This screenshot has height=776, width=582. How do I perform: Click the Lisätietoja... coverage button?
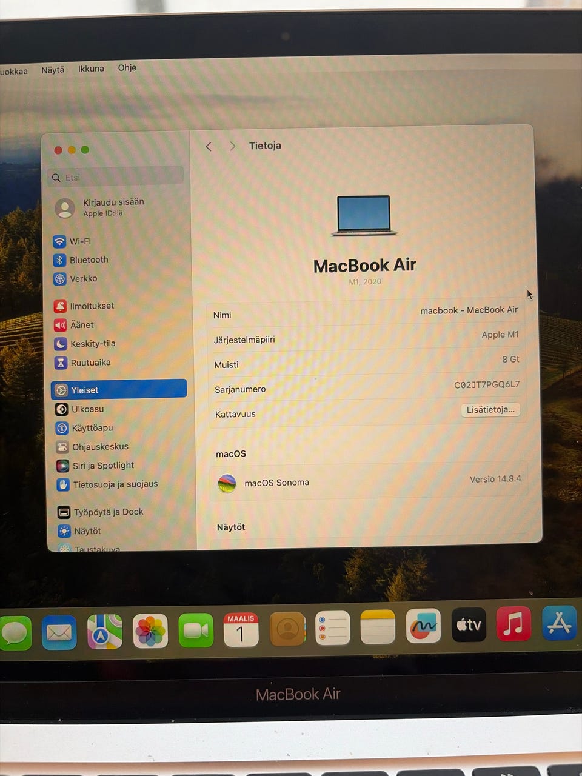coord(490,410)
